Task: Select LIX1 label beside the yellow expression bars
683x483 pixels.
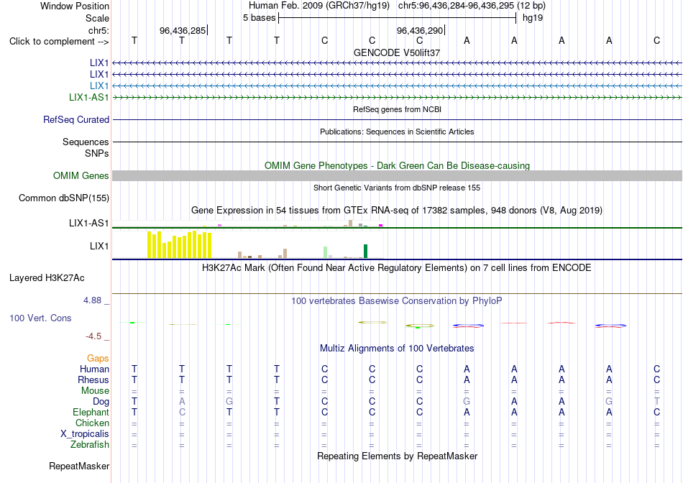Action: (x=99, y=246)
